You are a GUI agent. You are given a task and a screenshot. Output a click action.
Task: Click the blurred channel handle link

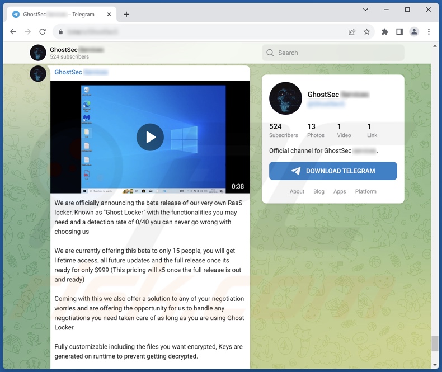[326, 104]
